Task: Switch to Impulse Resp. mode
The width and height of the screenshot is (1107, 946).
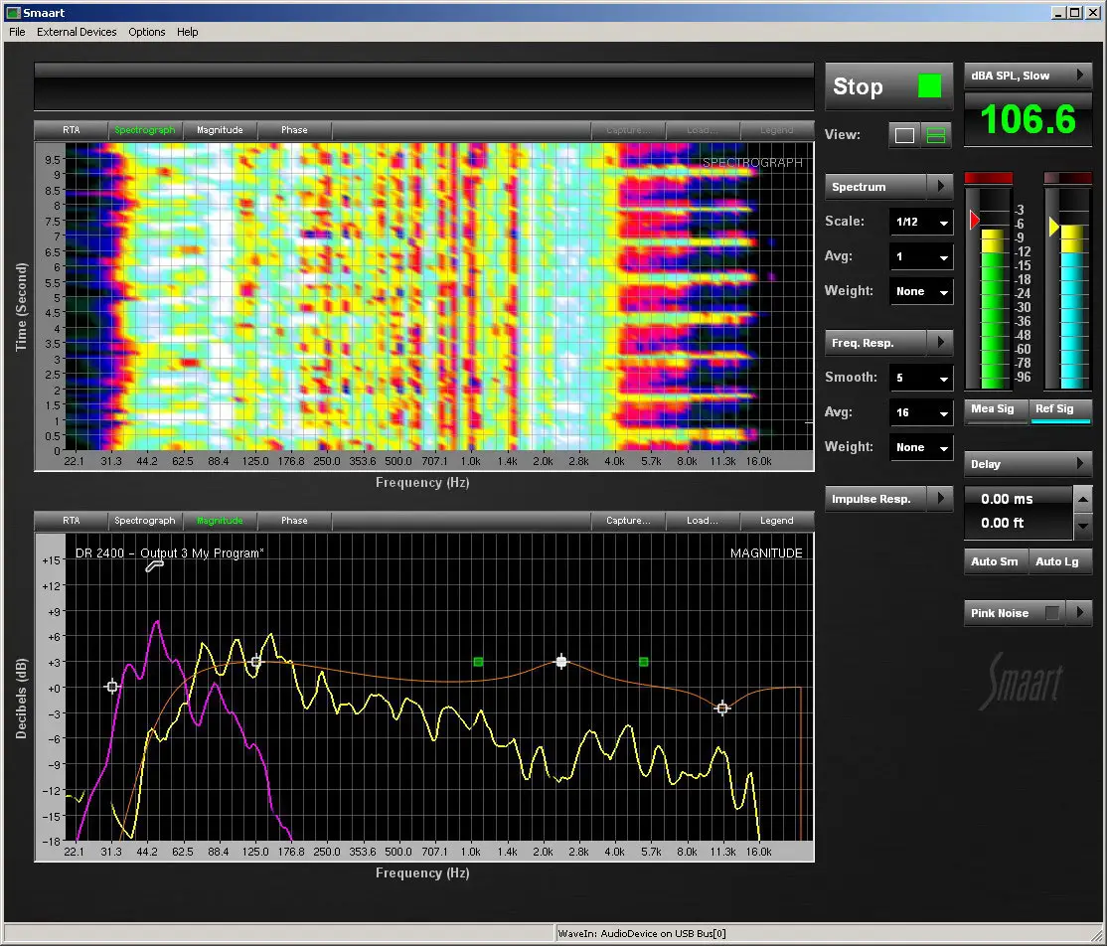Action: click(876, 499)
